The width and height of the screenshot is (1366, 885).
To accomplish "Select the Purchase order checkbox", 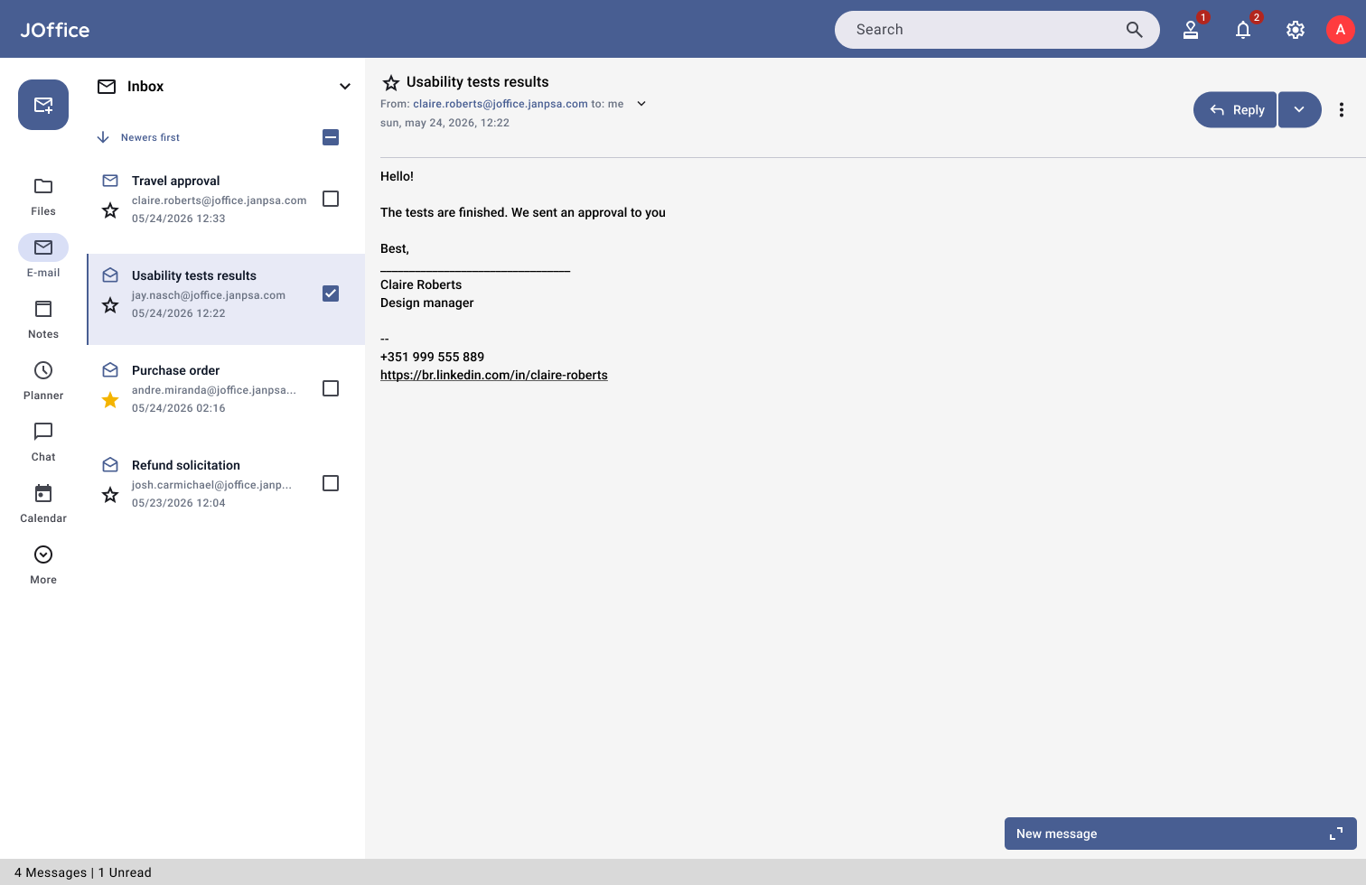I will [331, 388].
